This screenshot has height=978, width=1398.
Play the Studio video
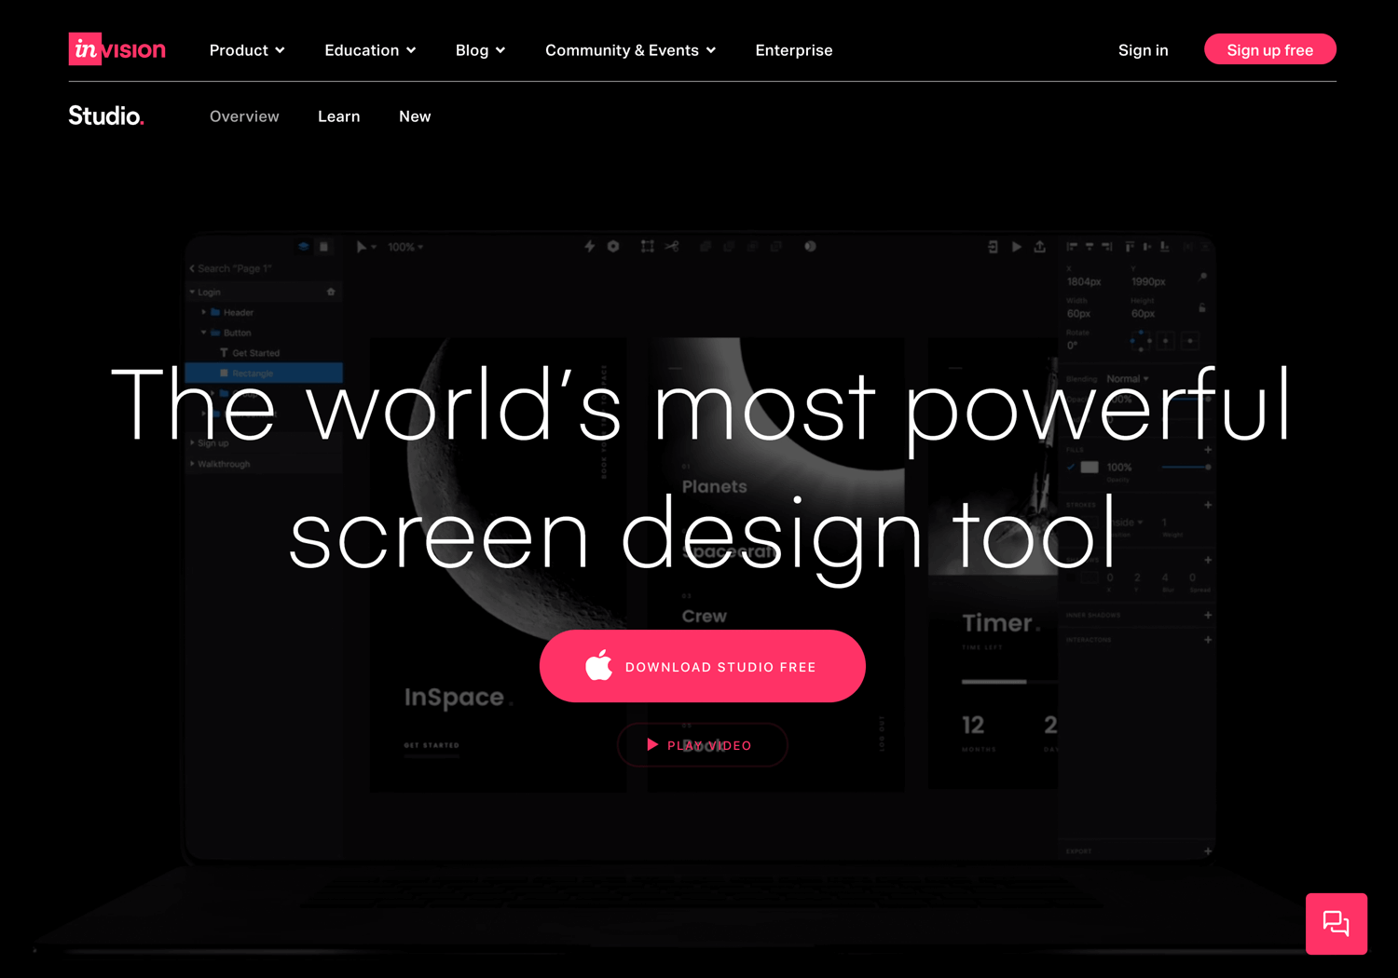702,745
